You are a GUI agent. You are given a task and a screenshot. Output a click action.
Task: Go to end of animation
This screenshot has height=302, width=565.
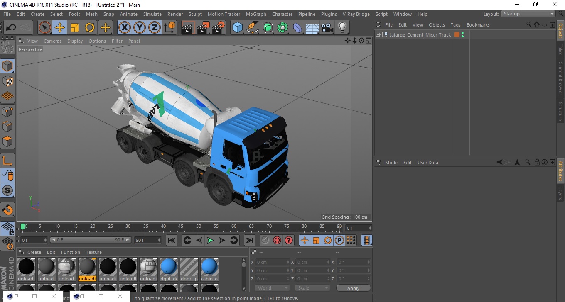tap(249, 240)
